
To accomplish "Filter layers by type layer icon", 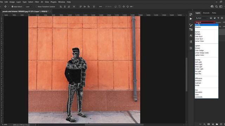I will 218,18.
